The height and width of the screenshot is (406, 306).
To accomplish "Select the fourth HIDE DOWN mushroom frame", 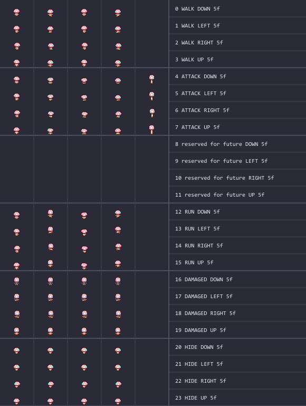I will pyautogui.click(x=118, y=351).
